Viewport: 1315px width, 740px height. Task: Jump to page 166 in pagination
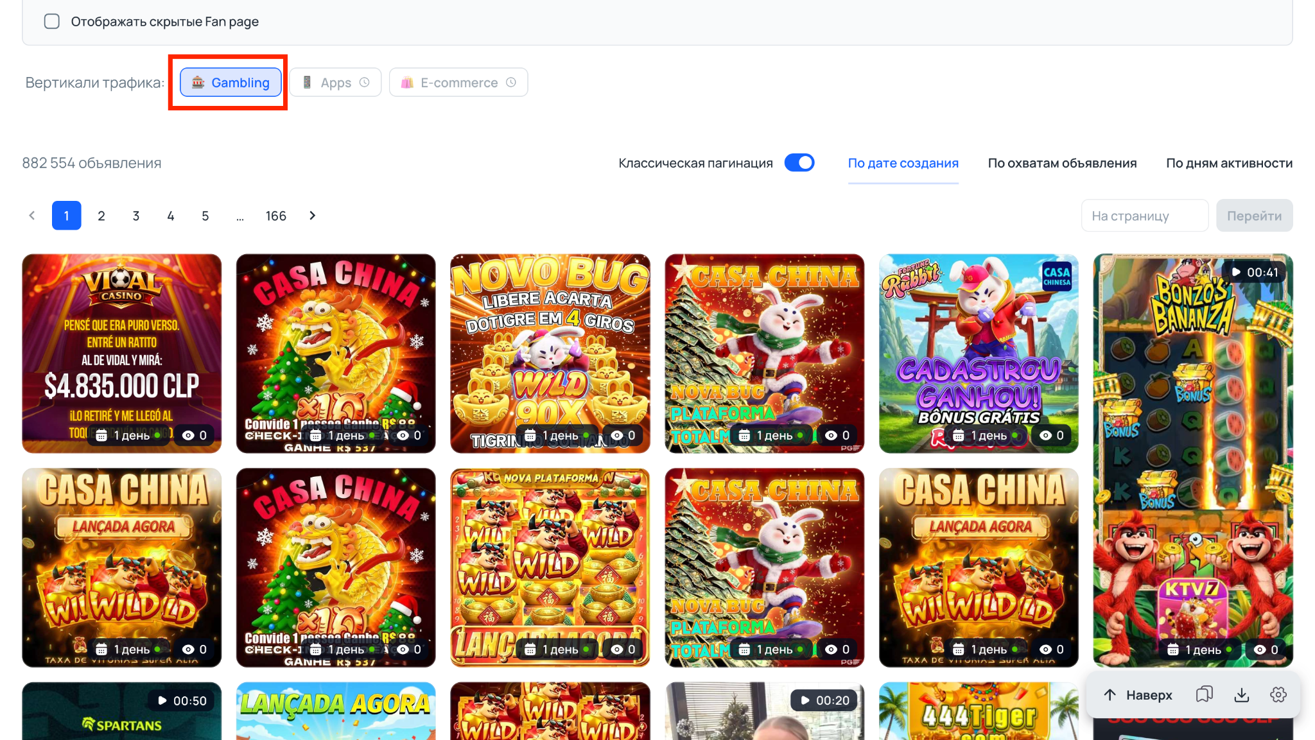(275, 216)
